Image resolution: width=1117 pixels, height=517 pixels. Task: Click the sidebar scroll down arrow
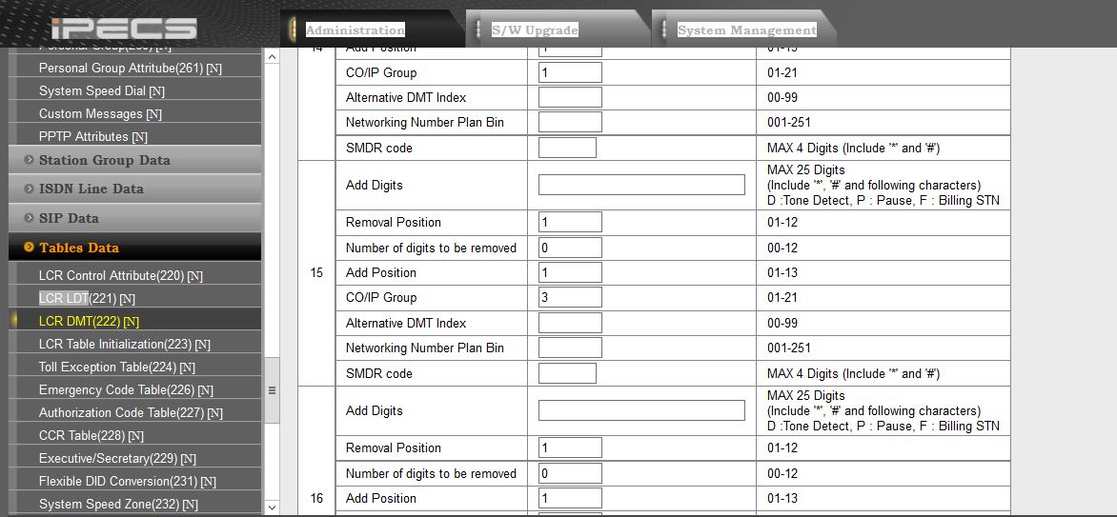tap(272, 507)
